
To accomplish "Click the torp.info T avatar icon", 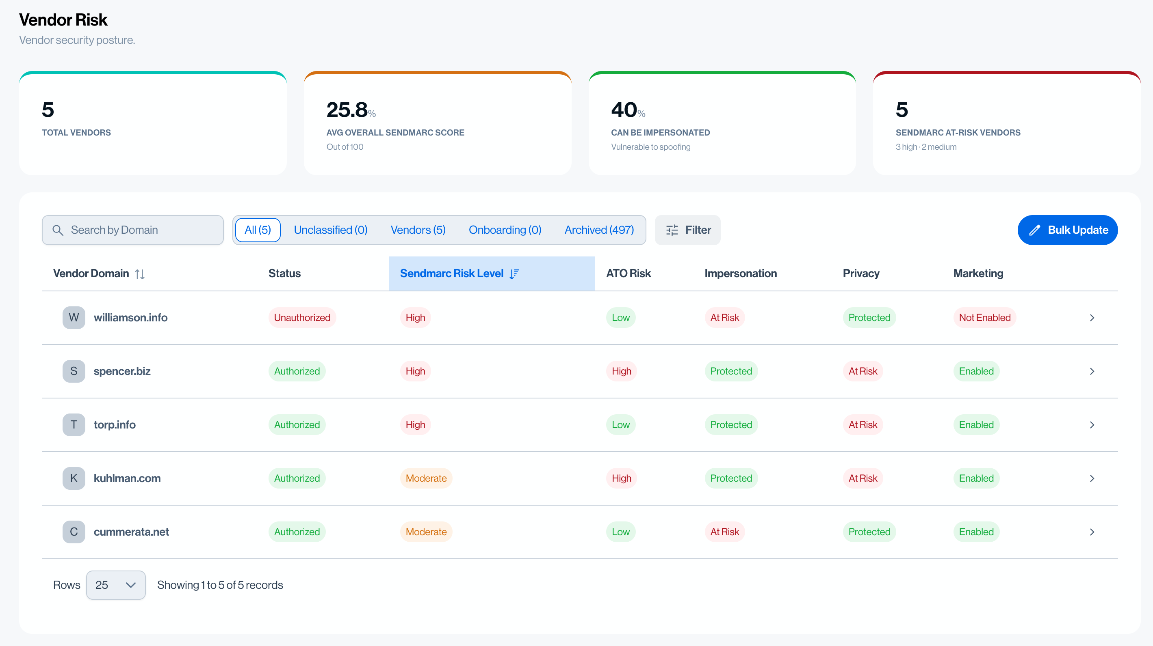I will (74, 425).
